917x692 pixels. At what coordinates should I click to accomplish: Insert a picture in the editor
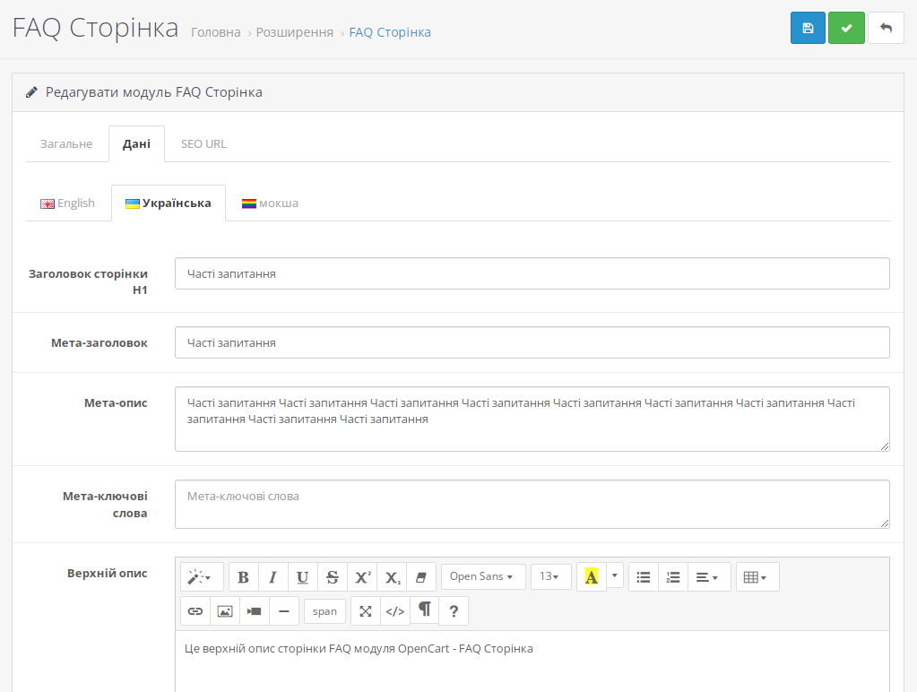click(225, 611)
